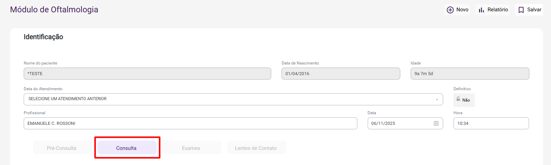The image size is (551, 165).
Task: Click the plus-circle icon for Novo
Action: (450, 10)
